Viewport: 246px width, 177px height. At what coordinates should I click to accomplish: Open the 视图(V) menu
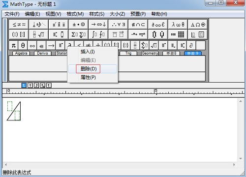tap(53, 14)
